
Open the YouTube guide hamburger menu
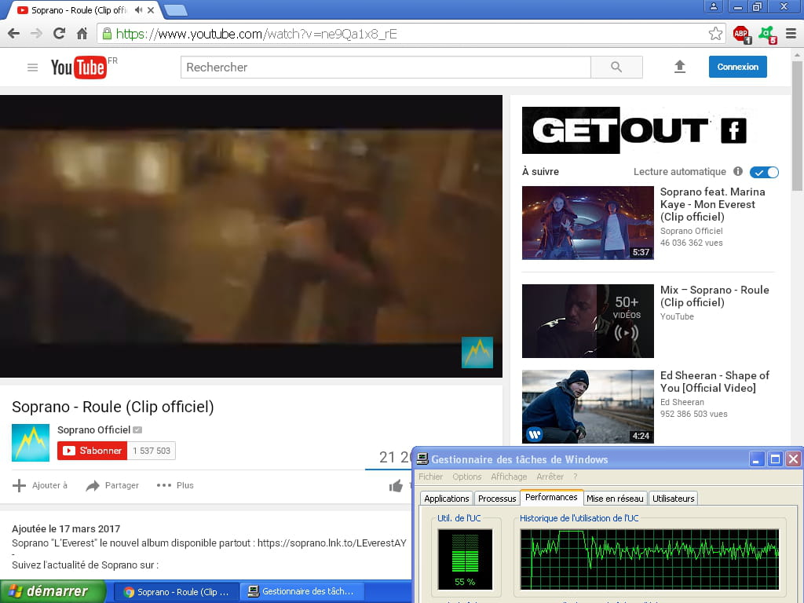pyautogui.click(x=32, y=68)
